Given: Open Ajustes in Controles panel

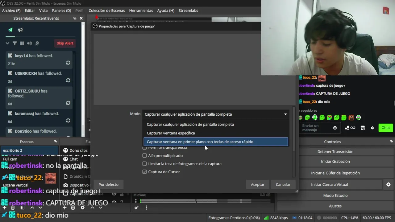Looking at the screenshot, I should click(335, 206).
